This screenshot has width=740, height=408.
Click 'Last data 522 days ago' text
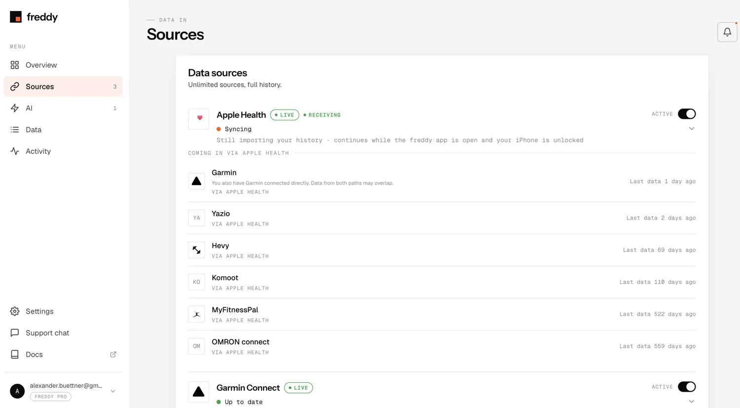pos(658,314)
